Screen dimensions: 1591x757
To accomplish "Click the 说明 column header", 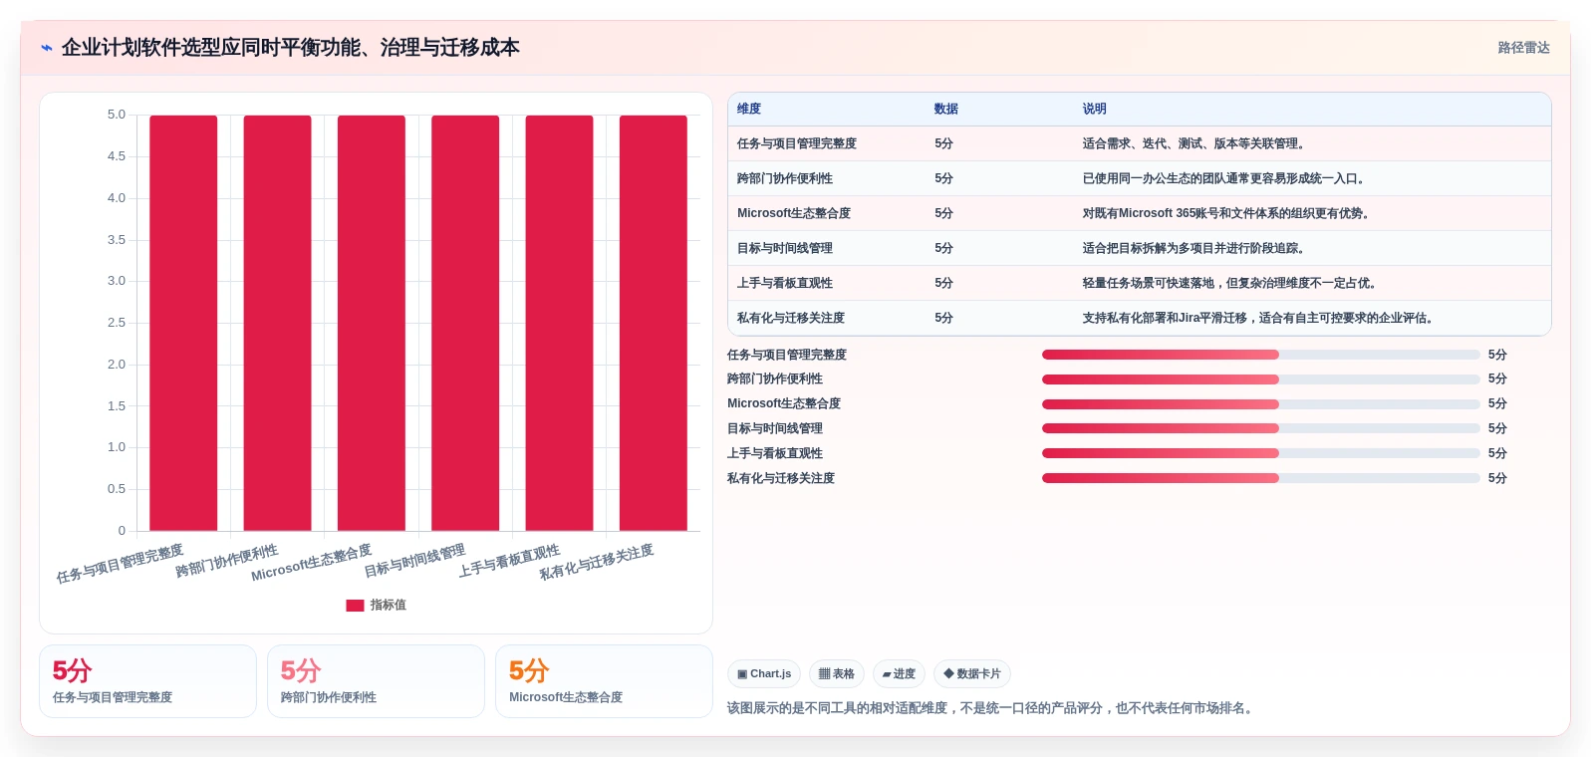I will pyautogui.click(x=1095, y=109).
